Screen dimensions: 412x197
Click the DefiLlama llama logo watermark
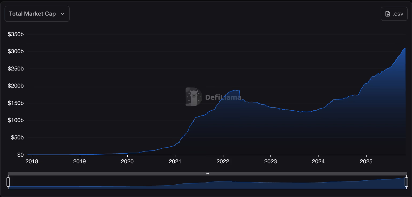(194, 97)
